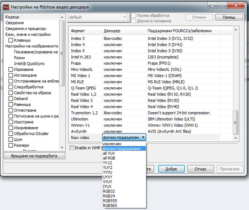Toggle 'Изостряне' checkbox
The width and height of the screenshot is (249, 210).
pyautogui.click(x=11, y=122)
